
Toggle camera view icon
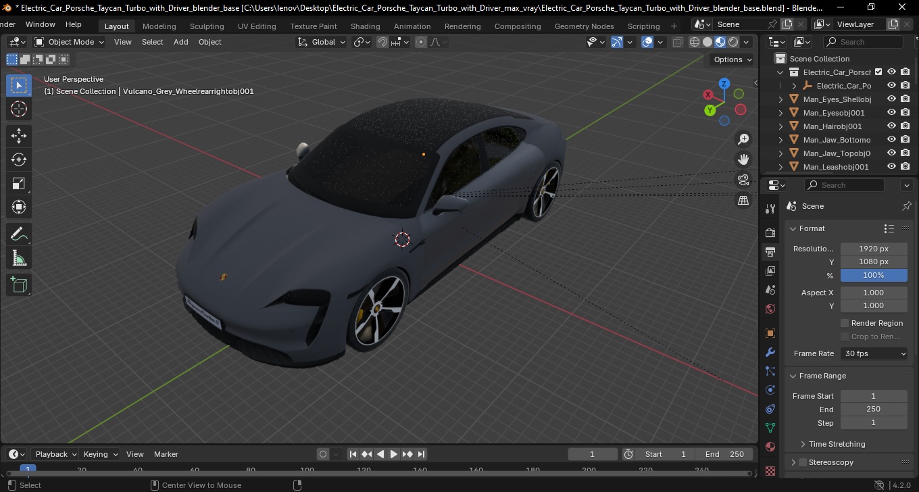[743, 180]
